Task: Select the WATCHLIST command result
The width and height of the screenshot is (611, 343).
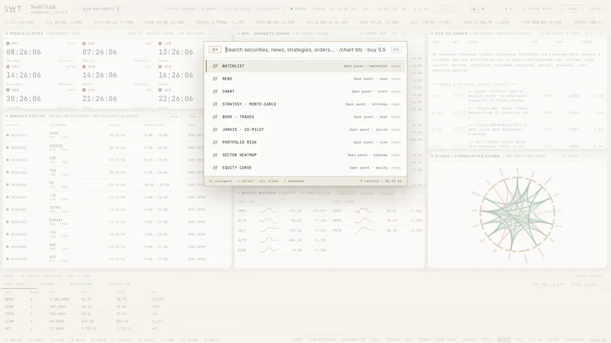Action: click(305, 66)
